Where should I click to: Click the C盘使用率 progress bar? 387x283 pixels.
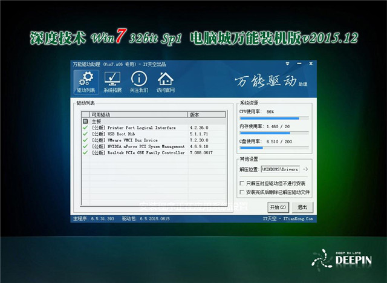point(274,148)
